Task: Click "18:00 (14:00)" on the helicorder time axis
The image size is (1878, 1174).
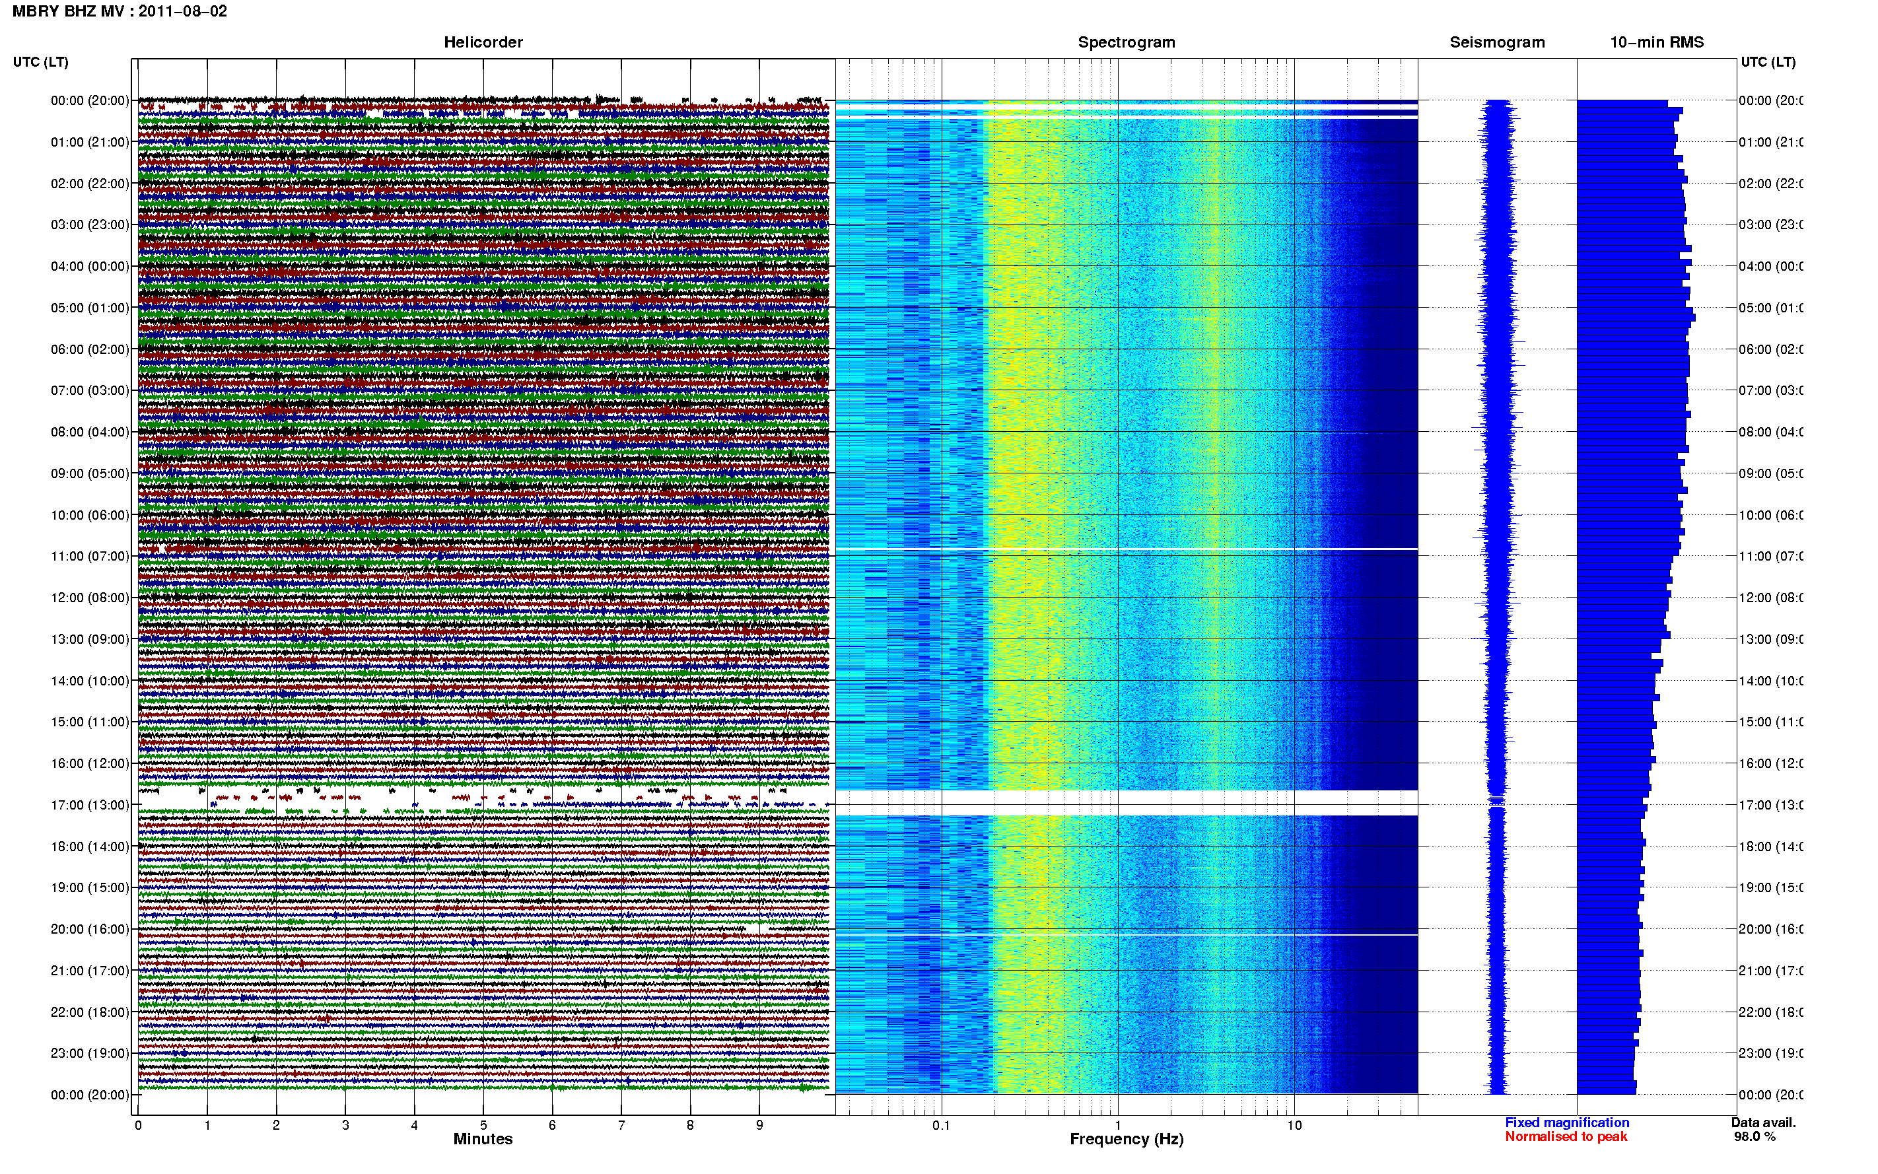Action: [90, 847]
